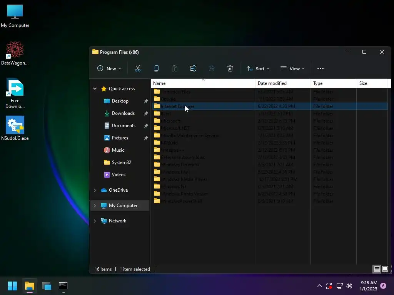The height and width of the screenshot is (295, 394).
Task: Select the Mozilla Maintenance Service folder
Action: click(269, 136)
